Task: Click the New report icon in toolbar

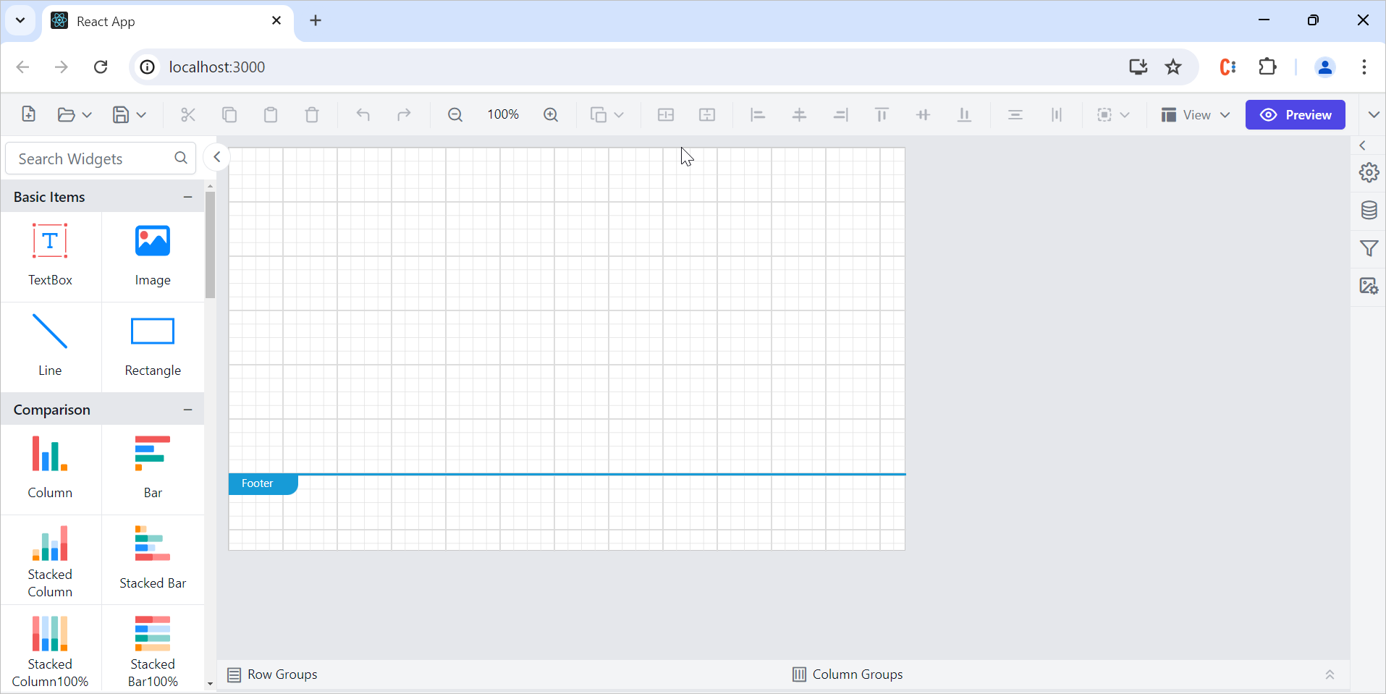Action: [x=28, y=114]
